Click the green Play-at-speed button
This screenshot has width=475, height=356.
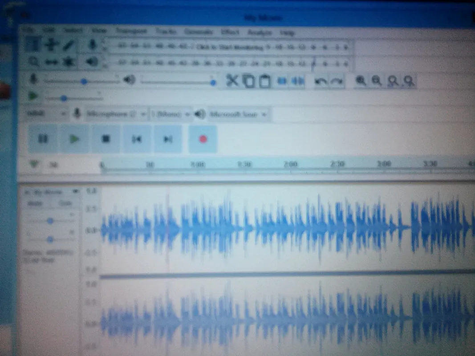tap(33, 96)
